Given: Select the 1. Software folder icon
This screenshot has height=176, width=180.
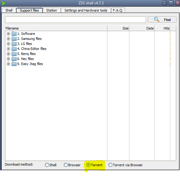Looking at the screenshot, I should [14, 34].
